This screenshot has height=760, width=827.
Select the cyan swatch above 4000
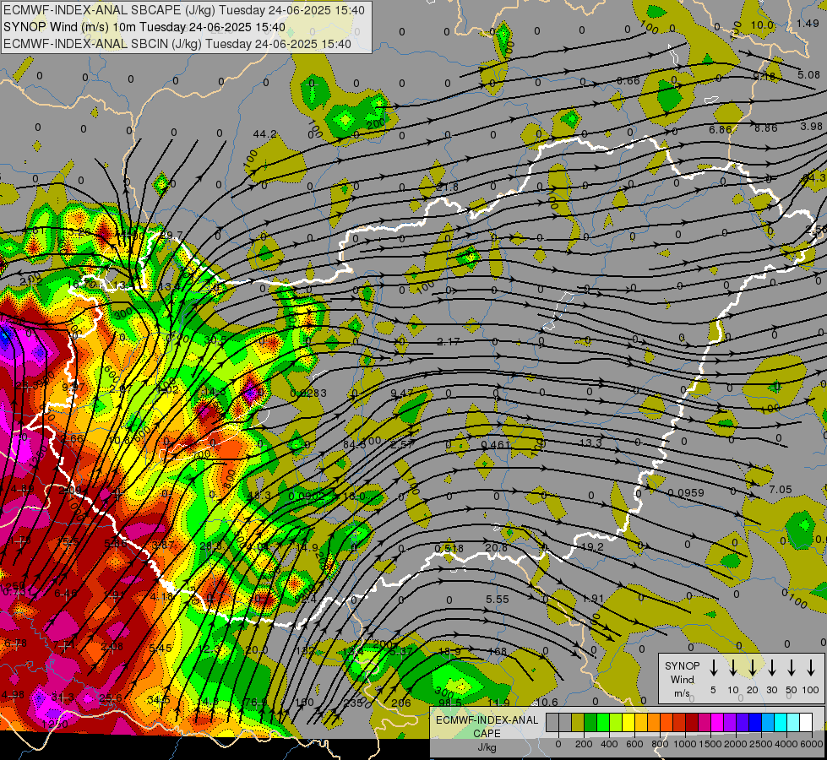780,722
